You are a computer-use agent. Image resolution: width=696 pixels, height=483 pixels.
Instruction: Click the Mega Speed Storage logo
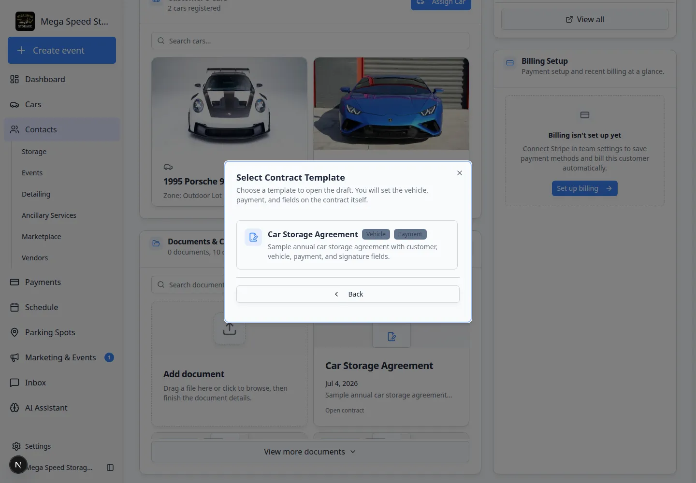(25, 21)
